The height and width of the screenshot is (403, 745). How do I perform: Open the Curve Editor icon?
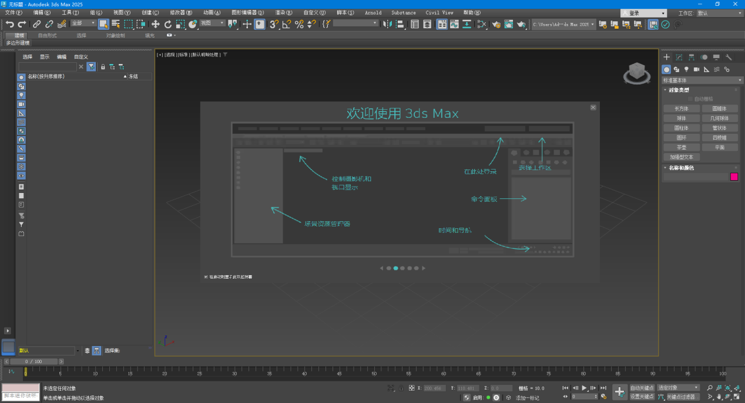tap(454, 24)
